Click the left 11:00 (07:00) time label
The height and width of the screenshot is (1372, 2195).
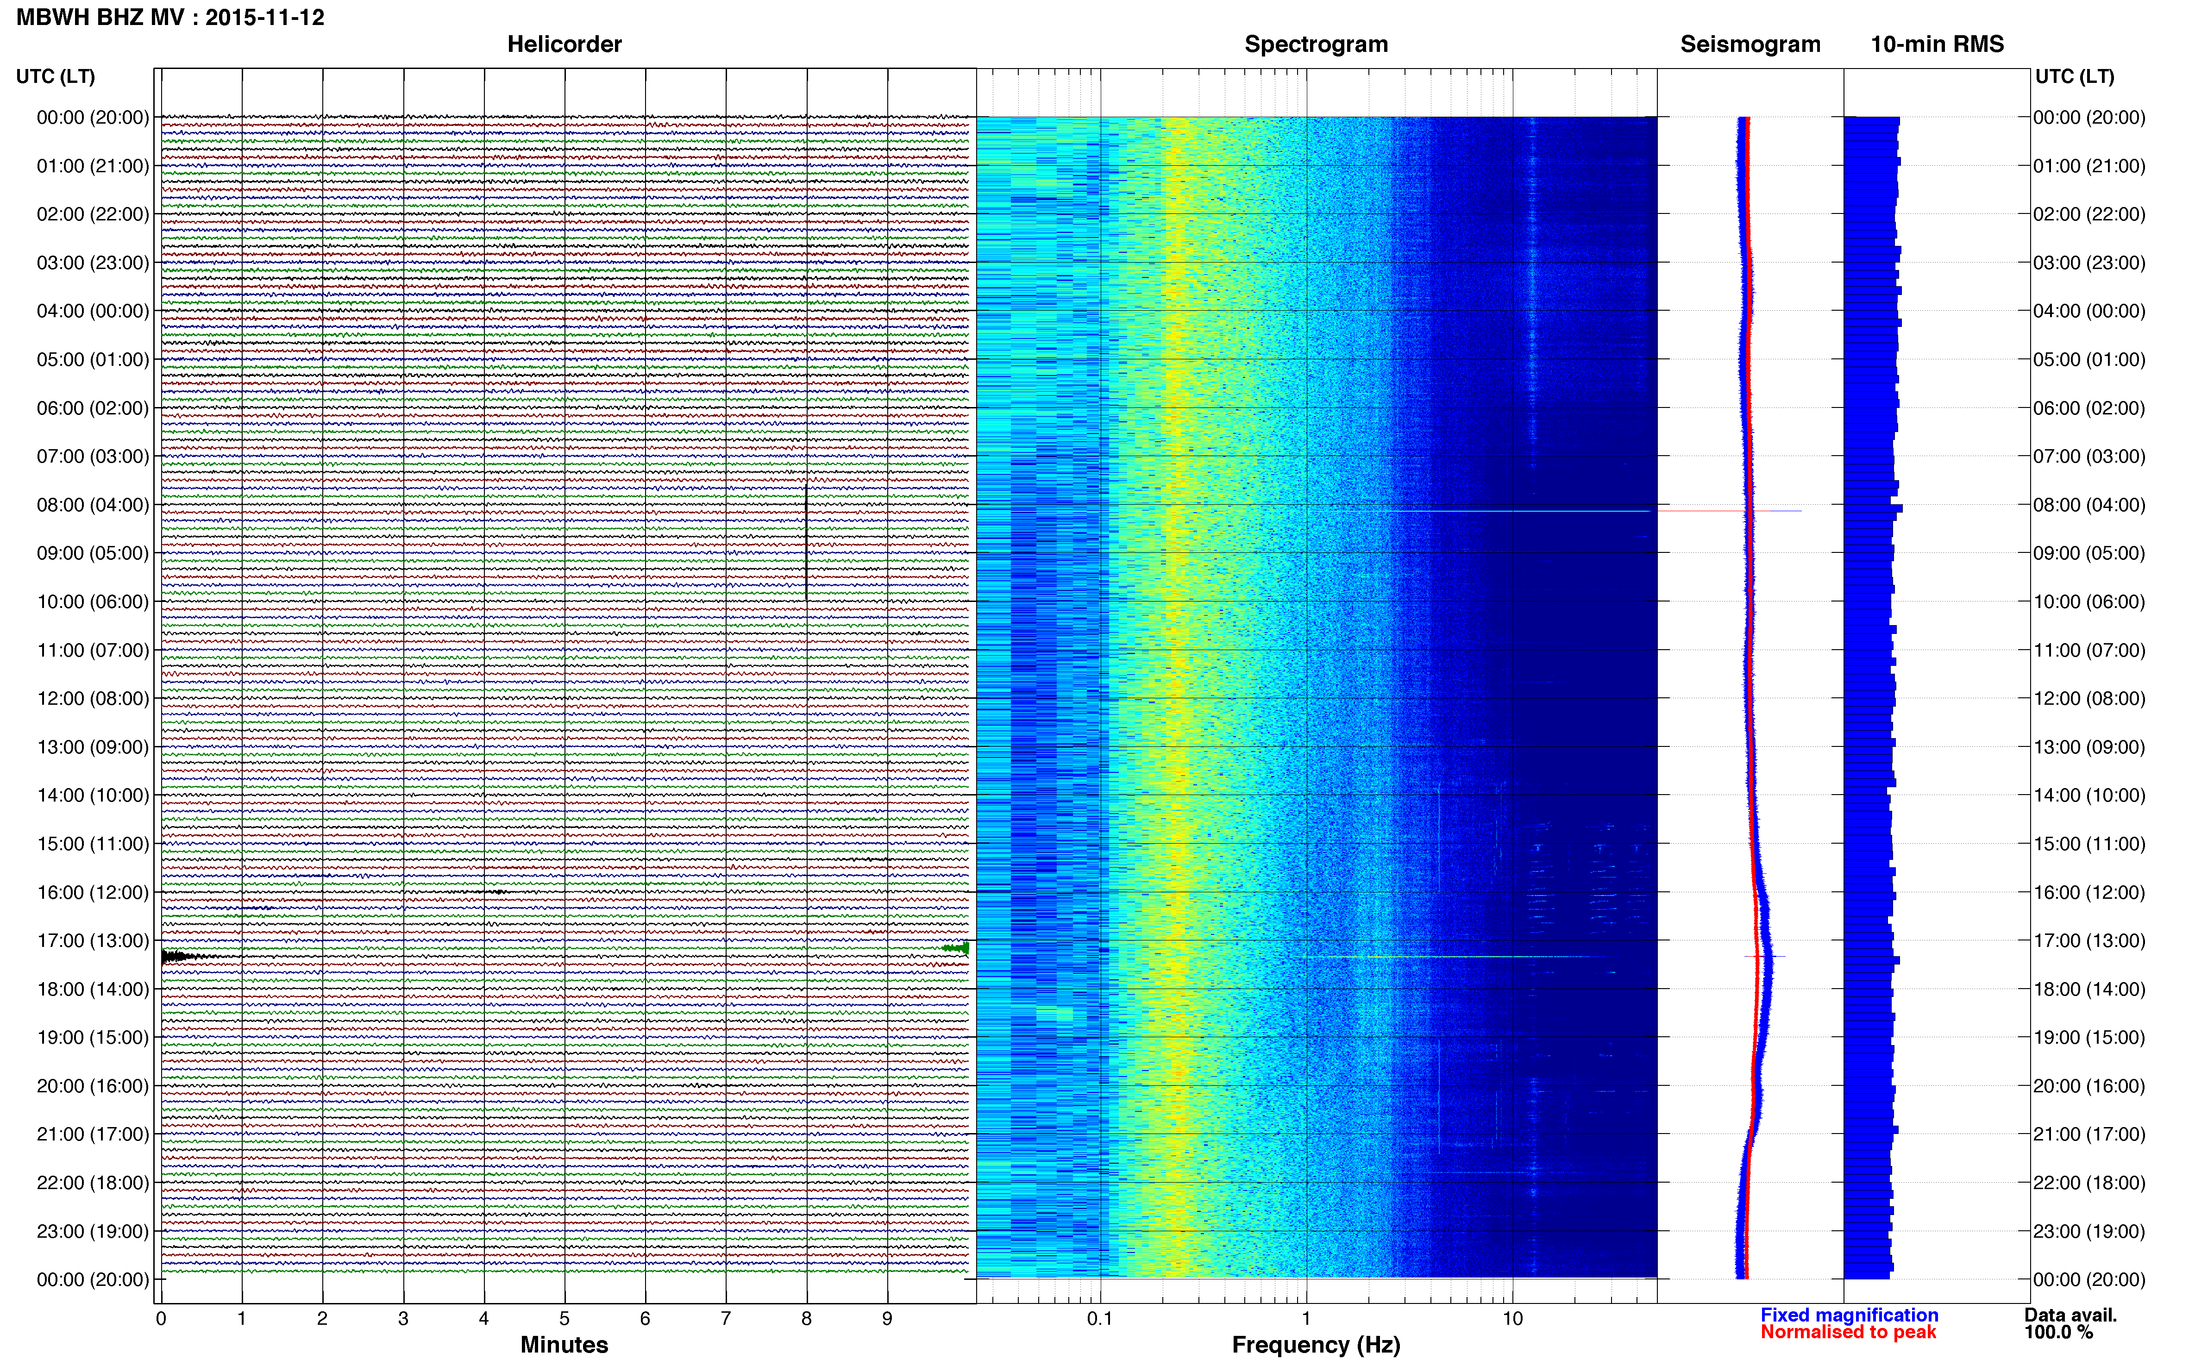93,650
